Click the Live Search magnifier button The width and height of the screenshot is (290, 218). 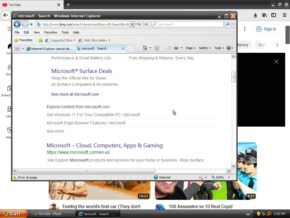tap(228, 24)
